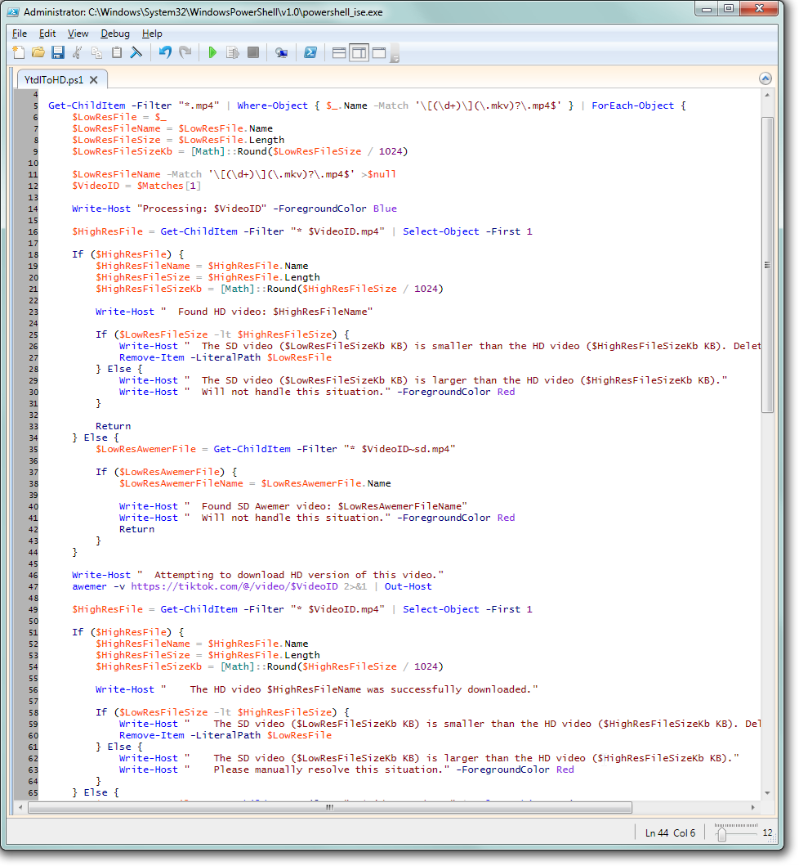Click $LowResAwemerFile variable on line 35
Screen dimensions: 799x866
(145, 449)
